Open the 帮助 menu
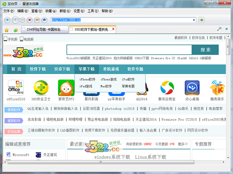This screenshot has width=233, height=174. pyautogui.click(x=107, y=11)
